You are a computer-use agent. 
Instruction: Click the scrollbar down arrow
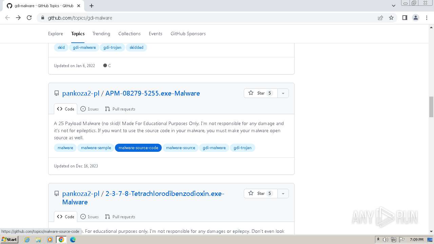click(x=431, y=231)
